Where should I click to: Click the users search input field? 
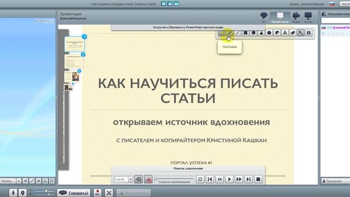click(x=335, y=21)
